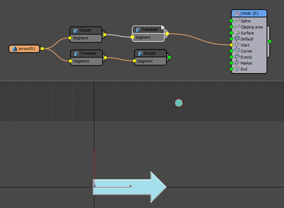Image resolution: width=284 pixels, height=208 pixels.
Task: Select the arrow001 segment node
Action: tap(24, 49)
